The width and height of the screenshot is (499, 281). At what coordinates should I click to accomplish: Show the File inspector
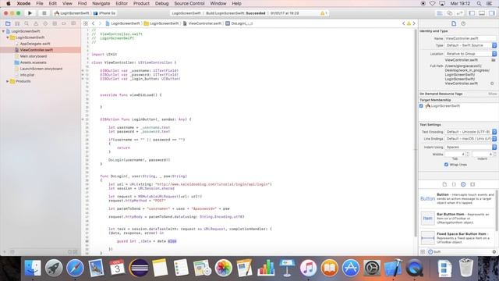454,23
